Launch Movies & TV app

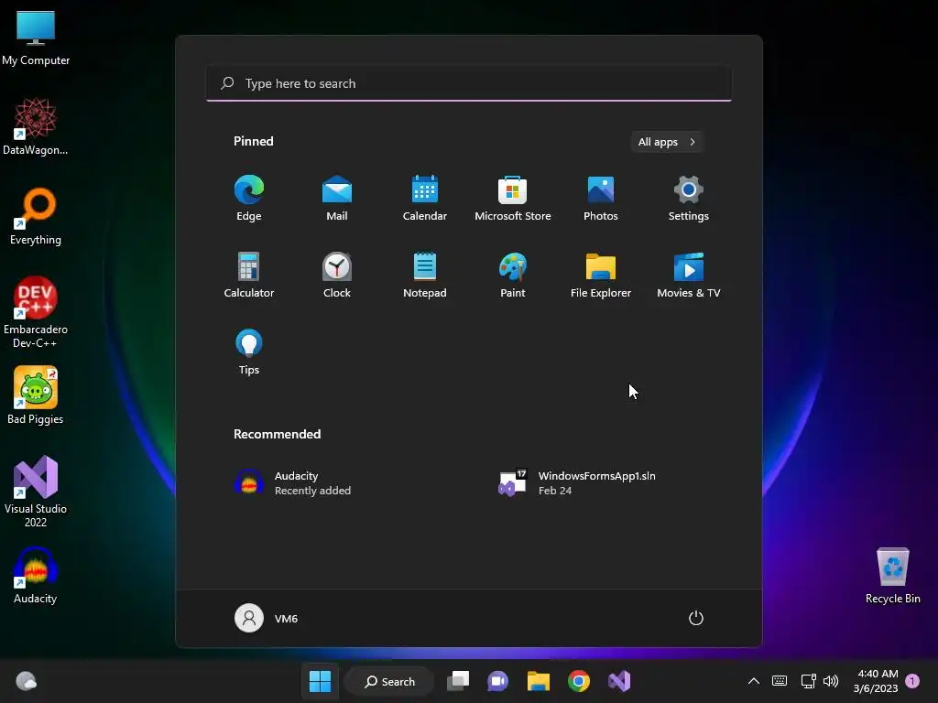pos(689,275)
